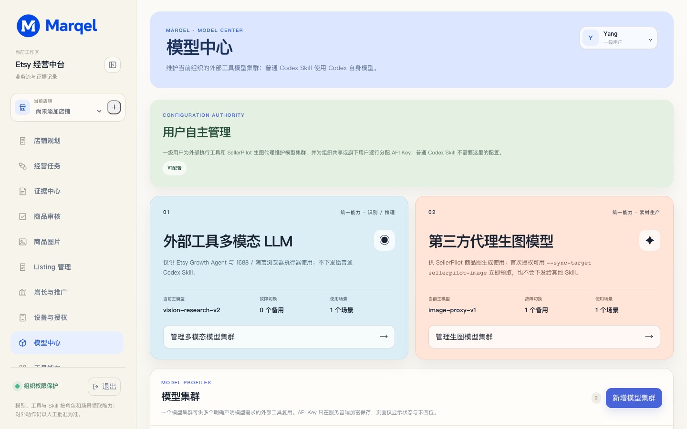Open 设备与授权 settings

coord(67,317)
